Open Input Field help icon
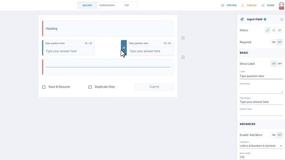 coord(265,19)
